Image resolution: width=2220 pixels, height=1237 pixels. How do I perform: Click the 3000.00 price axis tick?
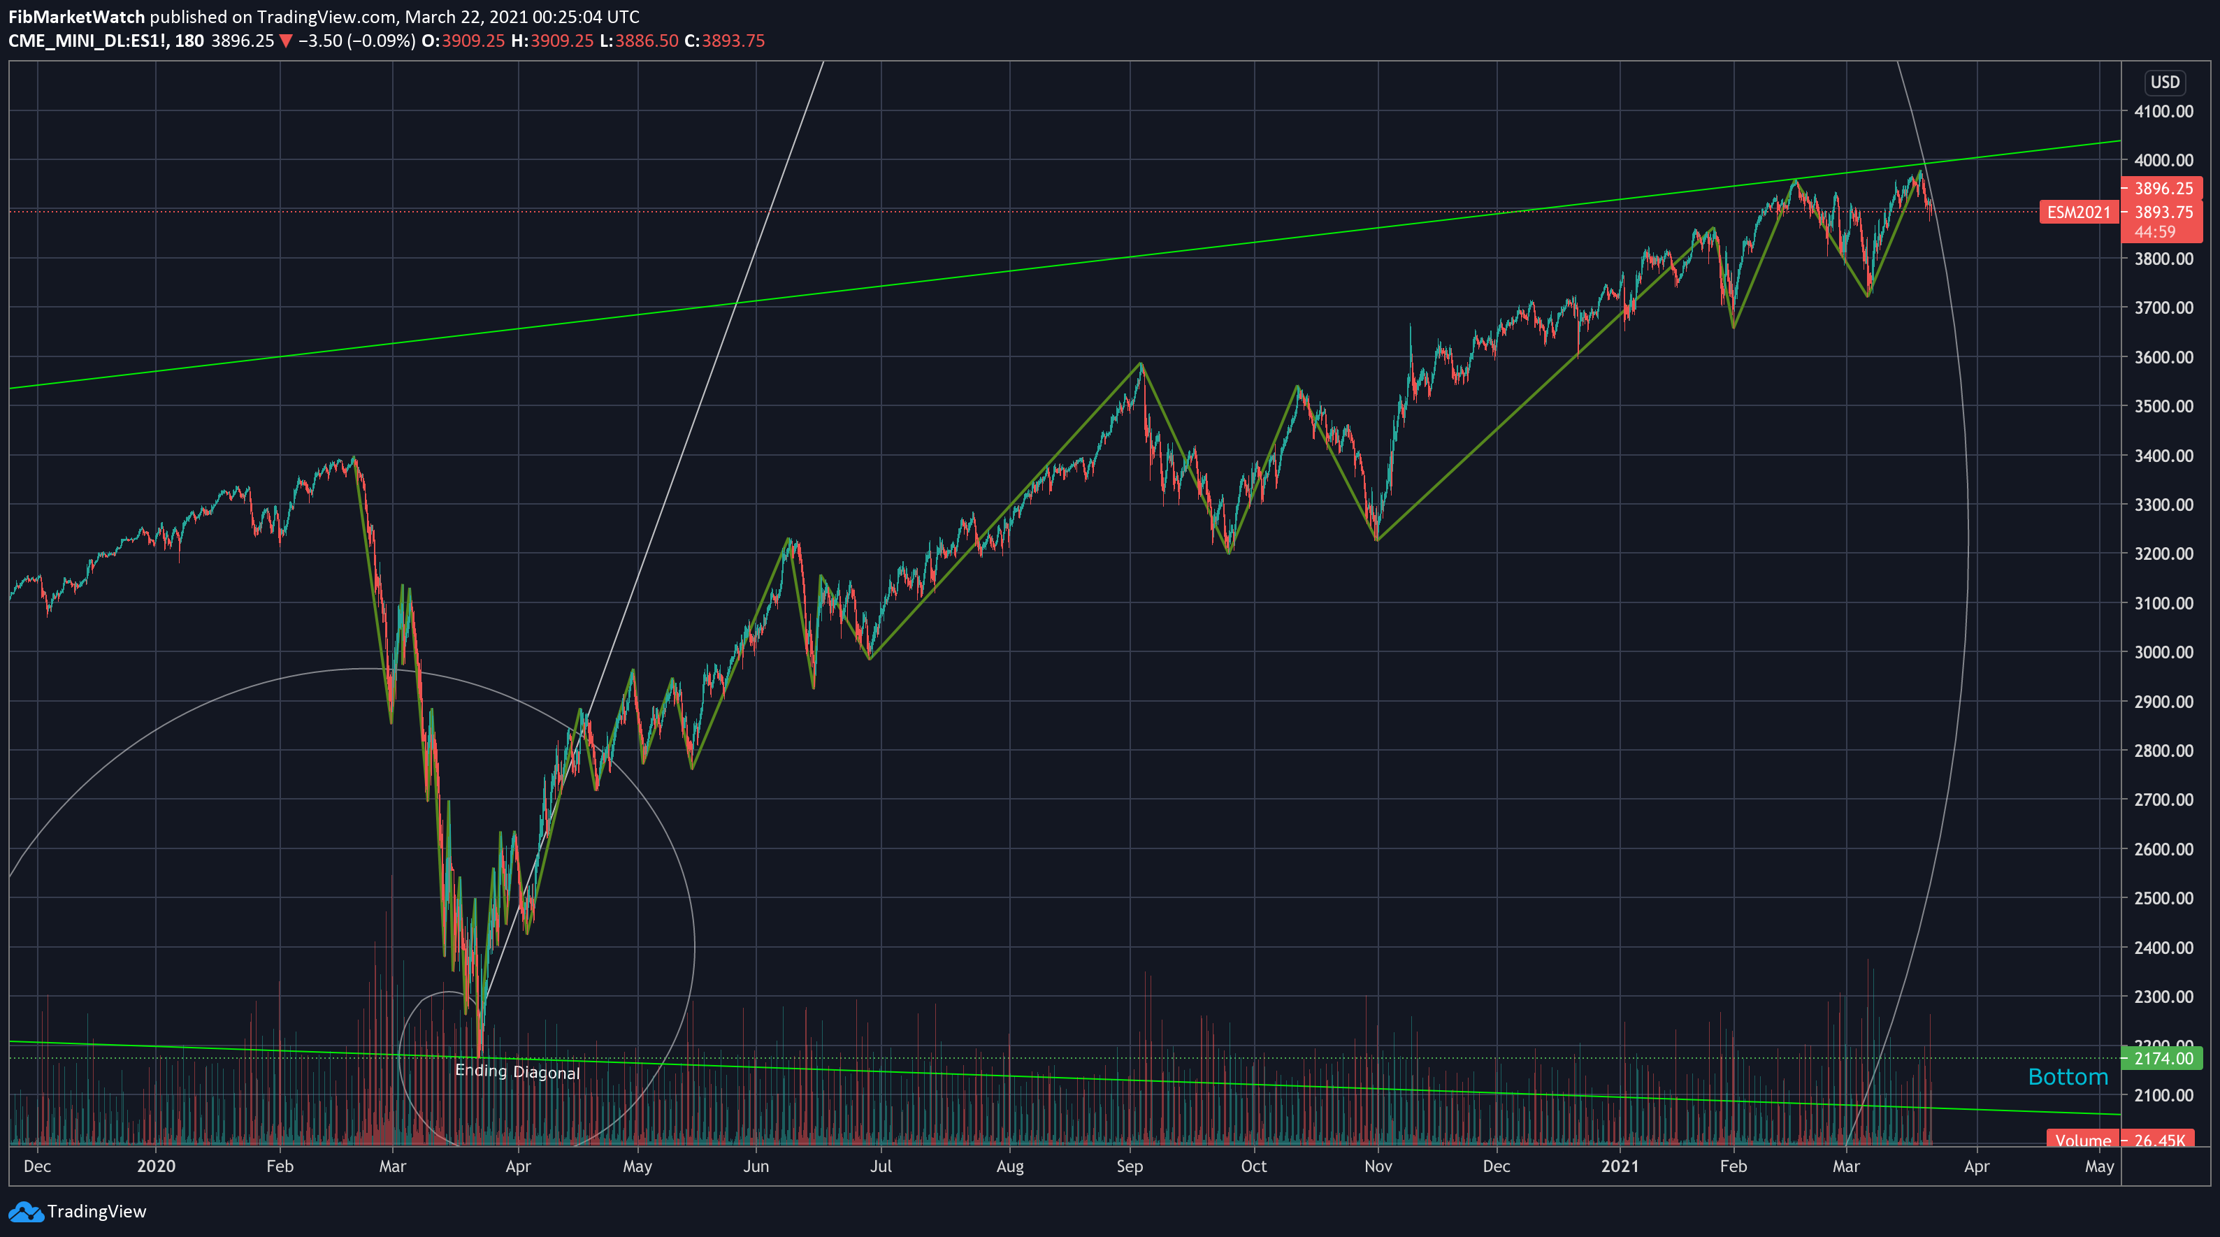[x=2163, y=652]
